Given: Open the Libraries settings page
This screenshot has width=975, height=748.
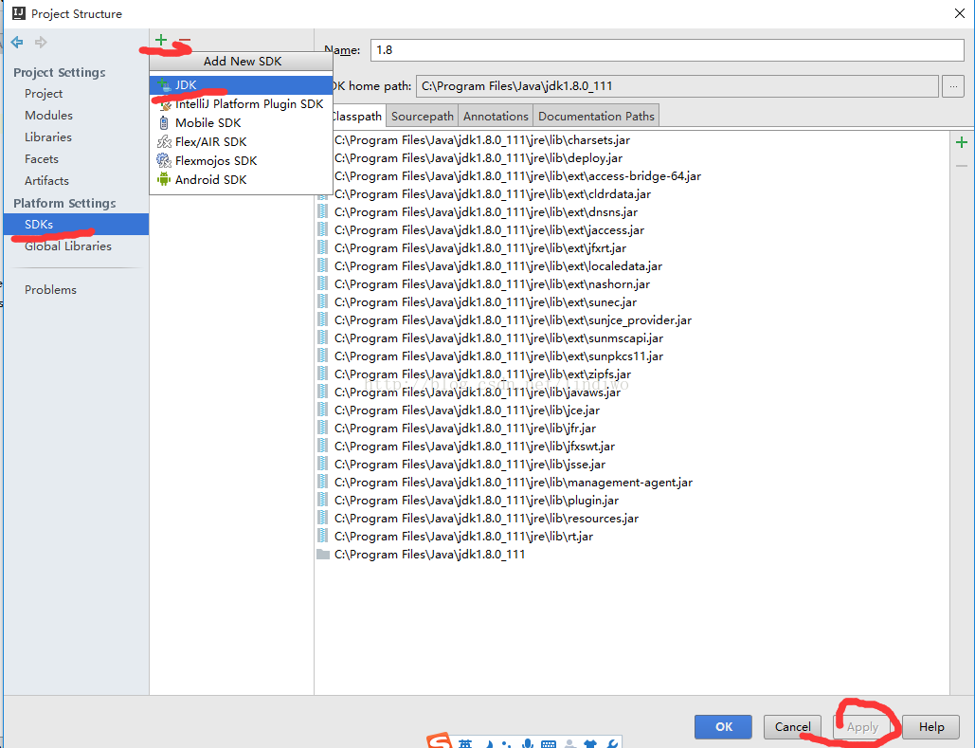Looking at the screenshot, I should pyautogui.click(x=48, y=137).
